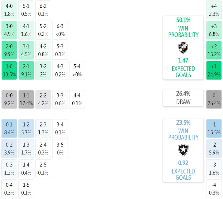Click the 50.1% win probability text
Screen dimensions: 223x199
(x=183, y=20)
